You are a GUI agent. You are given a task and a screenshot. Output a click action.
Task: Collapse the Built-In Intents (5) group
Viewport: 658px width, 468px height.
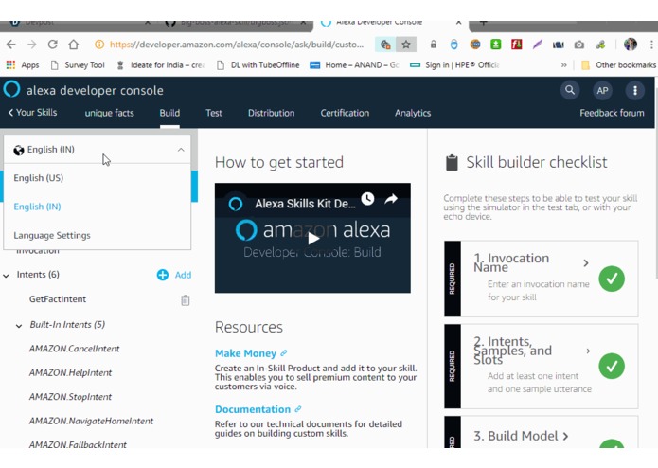click(19, 326)
